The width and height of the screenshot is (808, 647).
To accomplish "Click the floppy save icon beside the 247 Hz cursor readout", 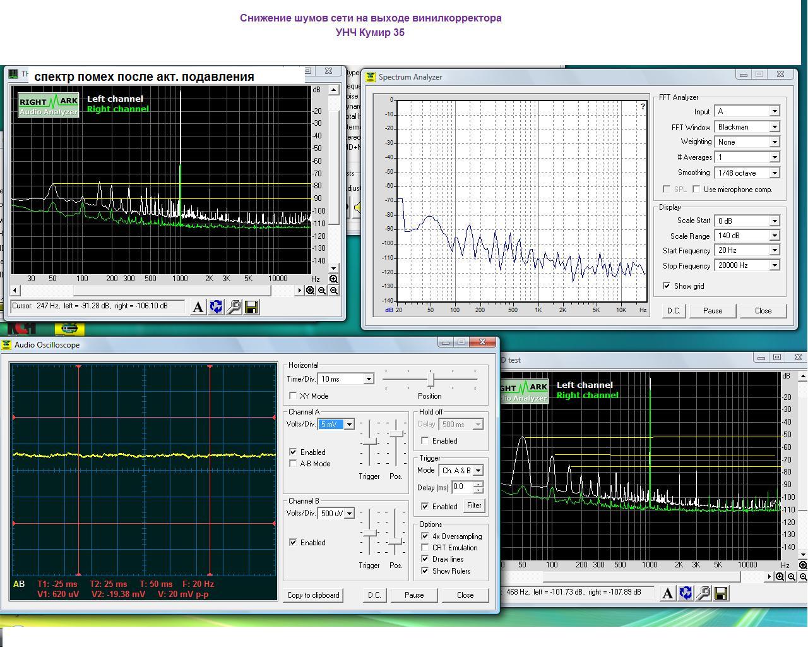I will pos(251,307).
